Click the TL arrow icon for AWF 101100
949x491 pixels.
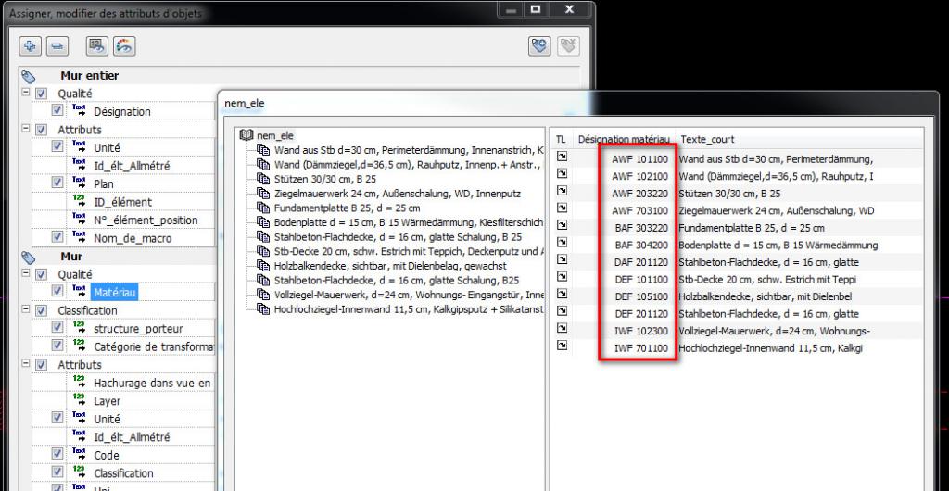click(x=563, y=157)
